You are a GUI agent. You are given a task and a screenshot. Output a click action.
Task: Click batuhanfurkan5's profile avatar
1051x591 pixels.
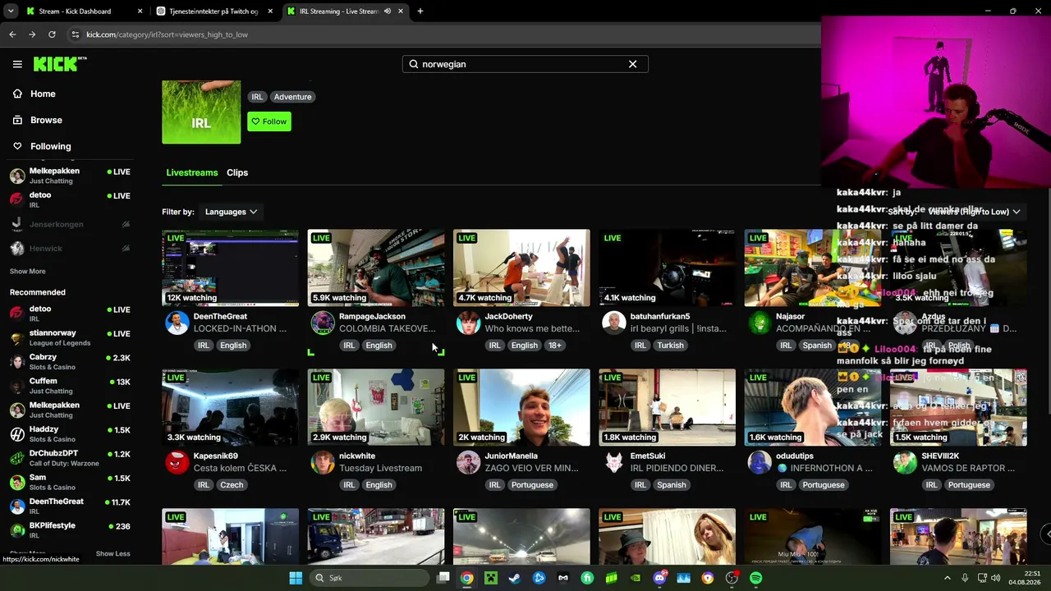(x=614, y=323)
